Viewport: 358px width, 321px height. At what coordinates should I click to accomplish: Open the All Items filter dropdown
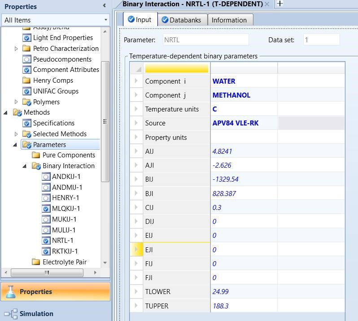point(106,20)
